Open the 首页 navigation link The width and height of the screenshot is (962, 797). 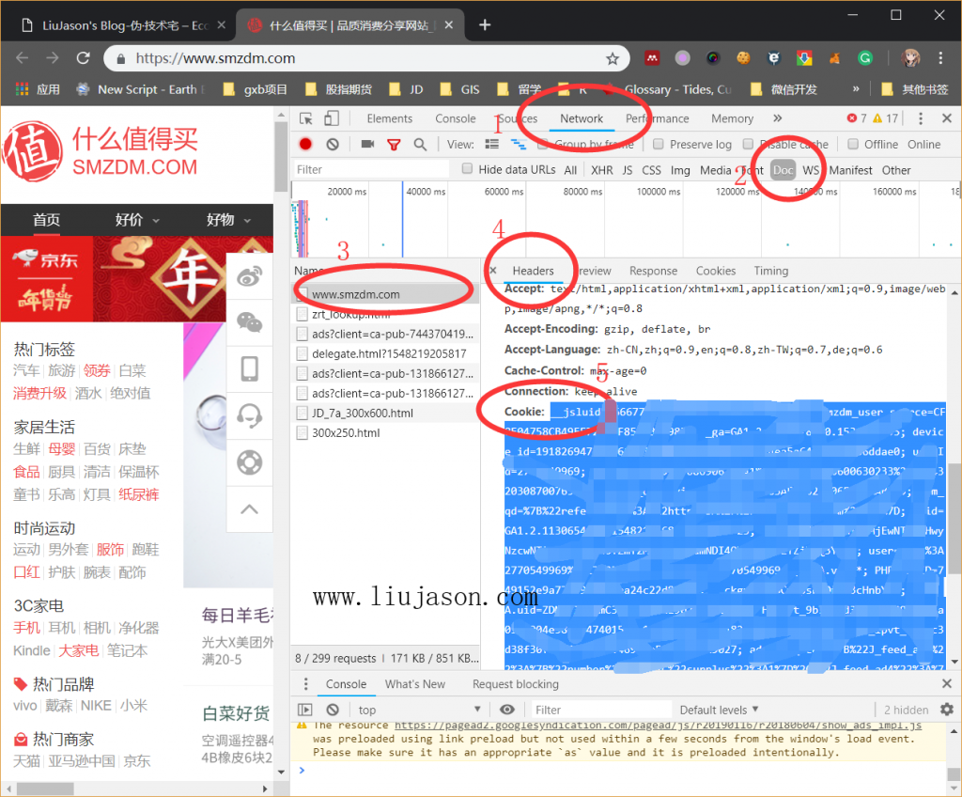(x=47, y=220)
